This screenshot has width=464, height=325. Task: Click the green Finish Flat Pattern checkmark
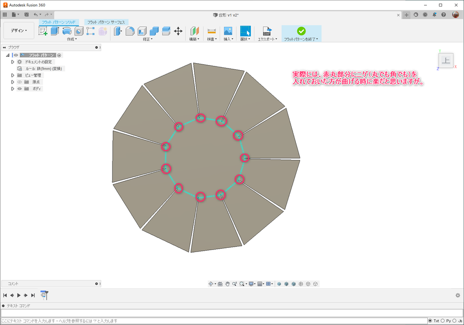[x=301, y=31]
